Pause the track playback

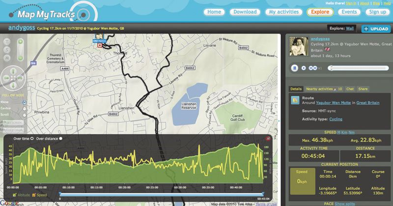pyautogui.click(x=294, y=68)
